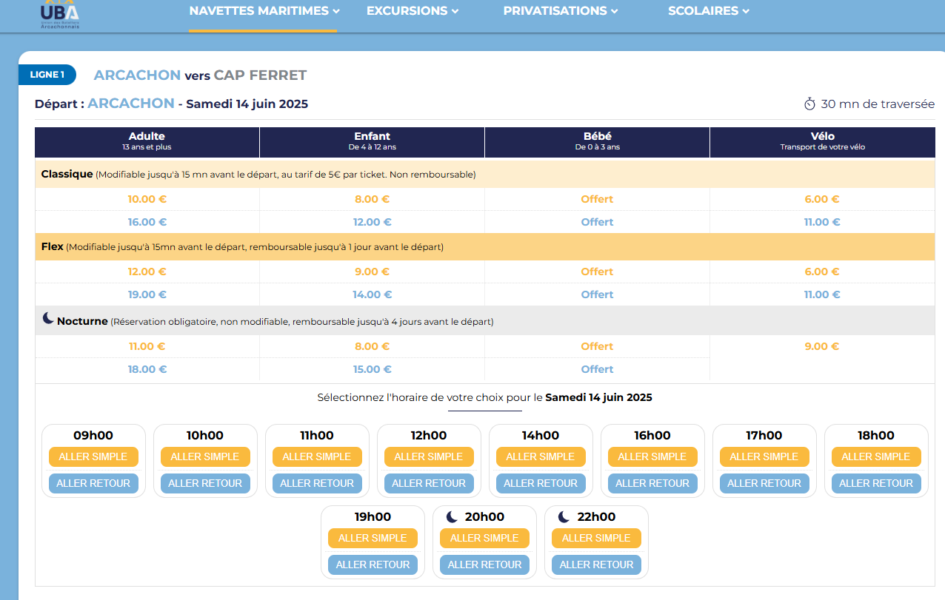This screenshot has width=945, height=600.
Task: Click the UBA logo in header
Action: coord(60,13)
